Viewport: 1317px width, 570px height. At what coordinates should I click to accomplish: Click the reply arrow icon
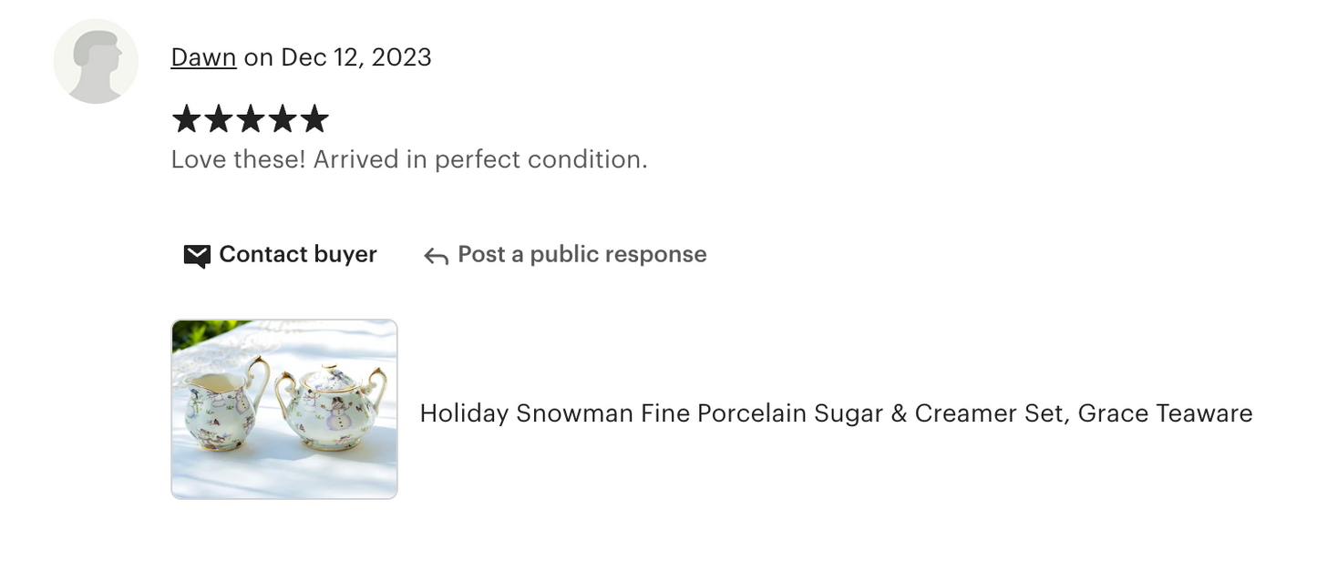(x=436, y=256)
